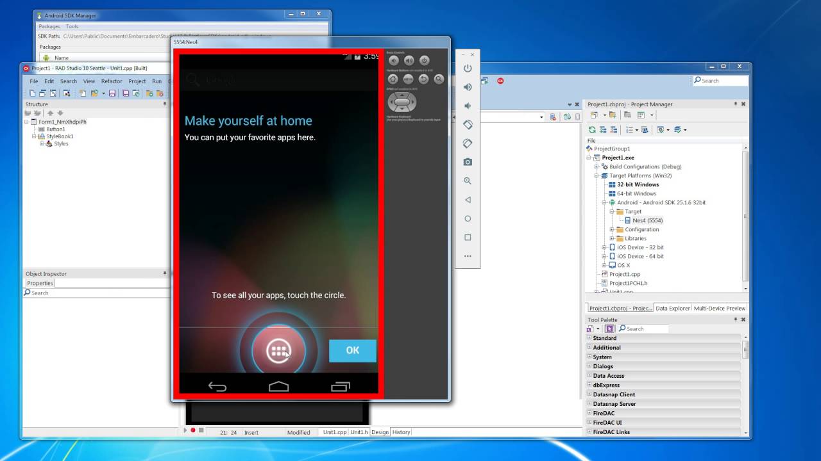Collapse the Target Platforms (Win32) node
The width and height of the screenshot is (821, 461).
click(x=596, y=175)
